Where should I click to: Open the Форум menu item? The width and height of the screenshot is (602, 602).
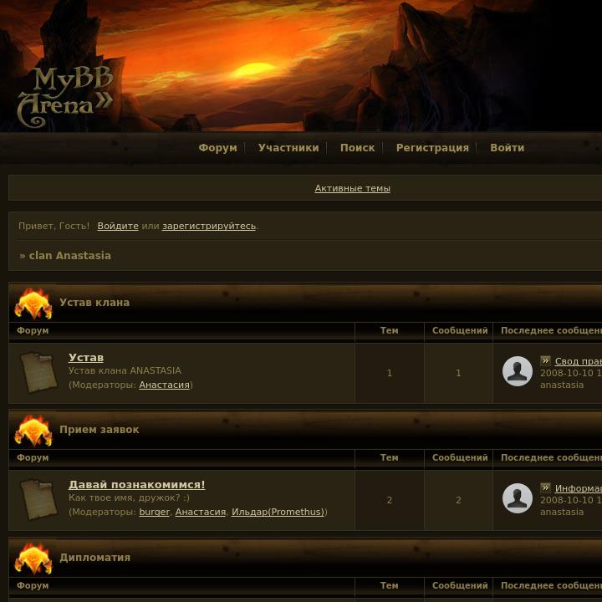pyautogui.click(x=217, y=148)
